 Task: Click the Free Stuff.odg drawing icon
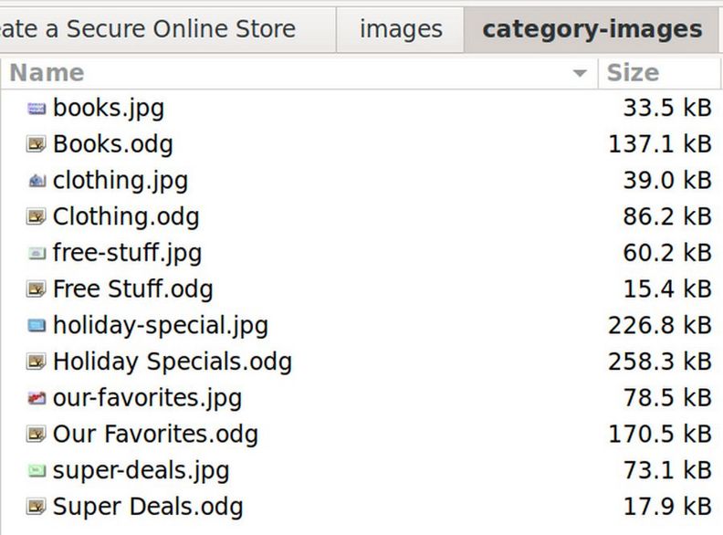click(x=37, y=289)
